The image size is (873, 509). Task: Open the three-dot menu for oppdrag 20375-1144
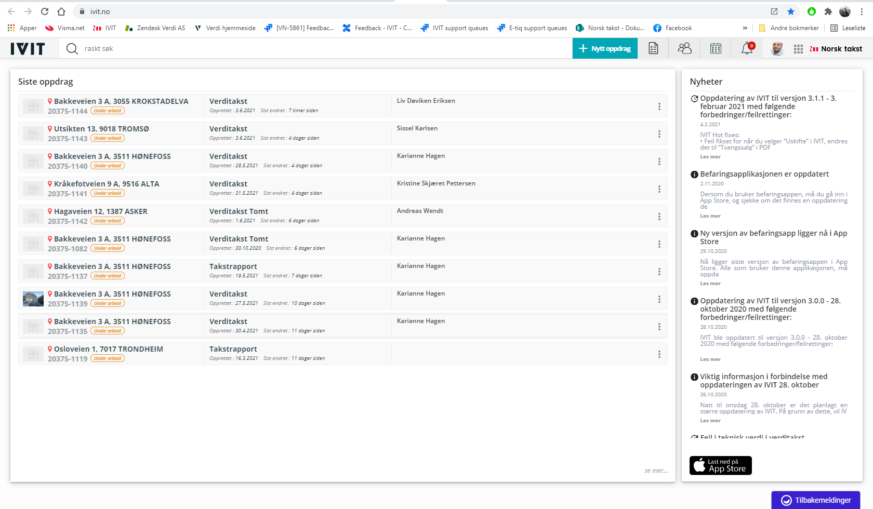(x=659, y=106)
